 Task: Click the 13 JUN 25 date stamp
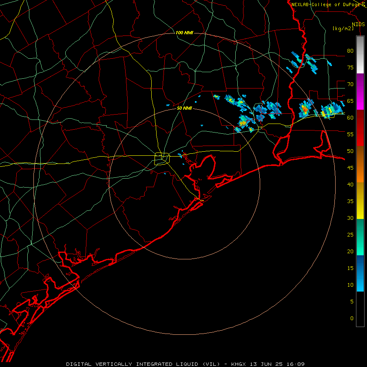pos(267,364)
